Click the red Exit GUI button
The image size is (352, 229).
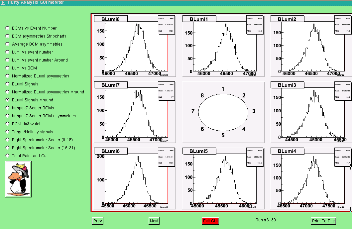pos(210,221)
